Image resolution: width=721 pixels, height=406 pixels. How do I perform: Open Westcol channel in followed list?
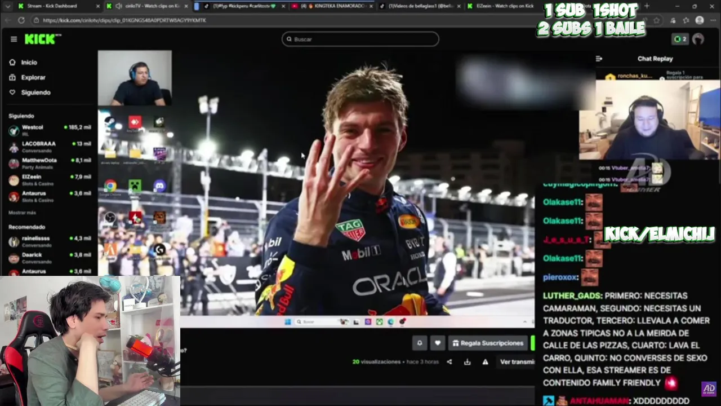click(x=50, y=130)
